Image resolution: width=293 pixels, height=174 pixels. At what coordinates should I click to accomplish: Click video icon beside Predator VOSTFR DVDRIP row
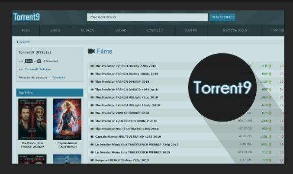click(92, 113)
